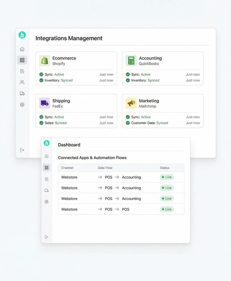Click the FedEx purple truck icon

coord(44,103)
